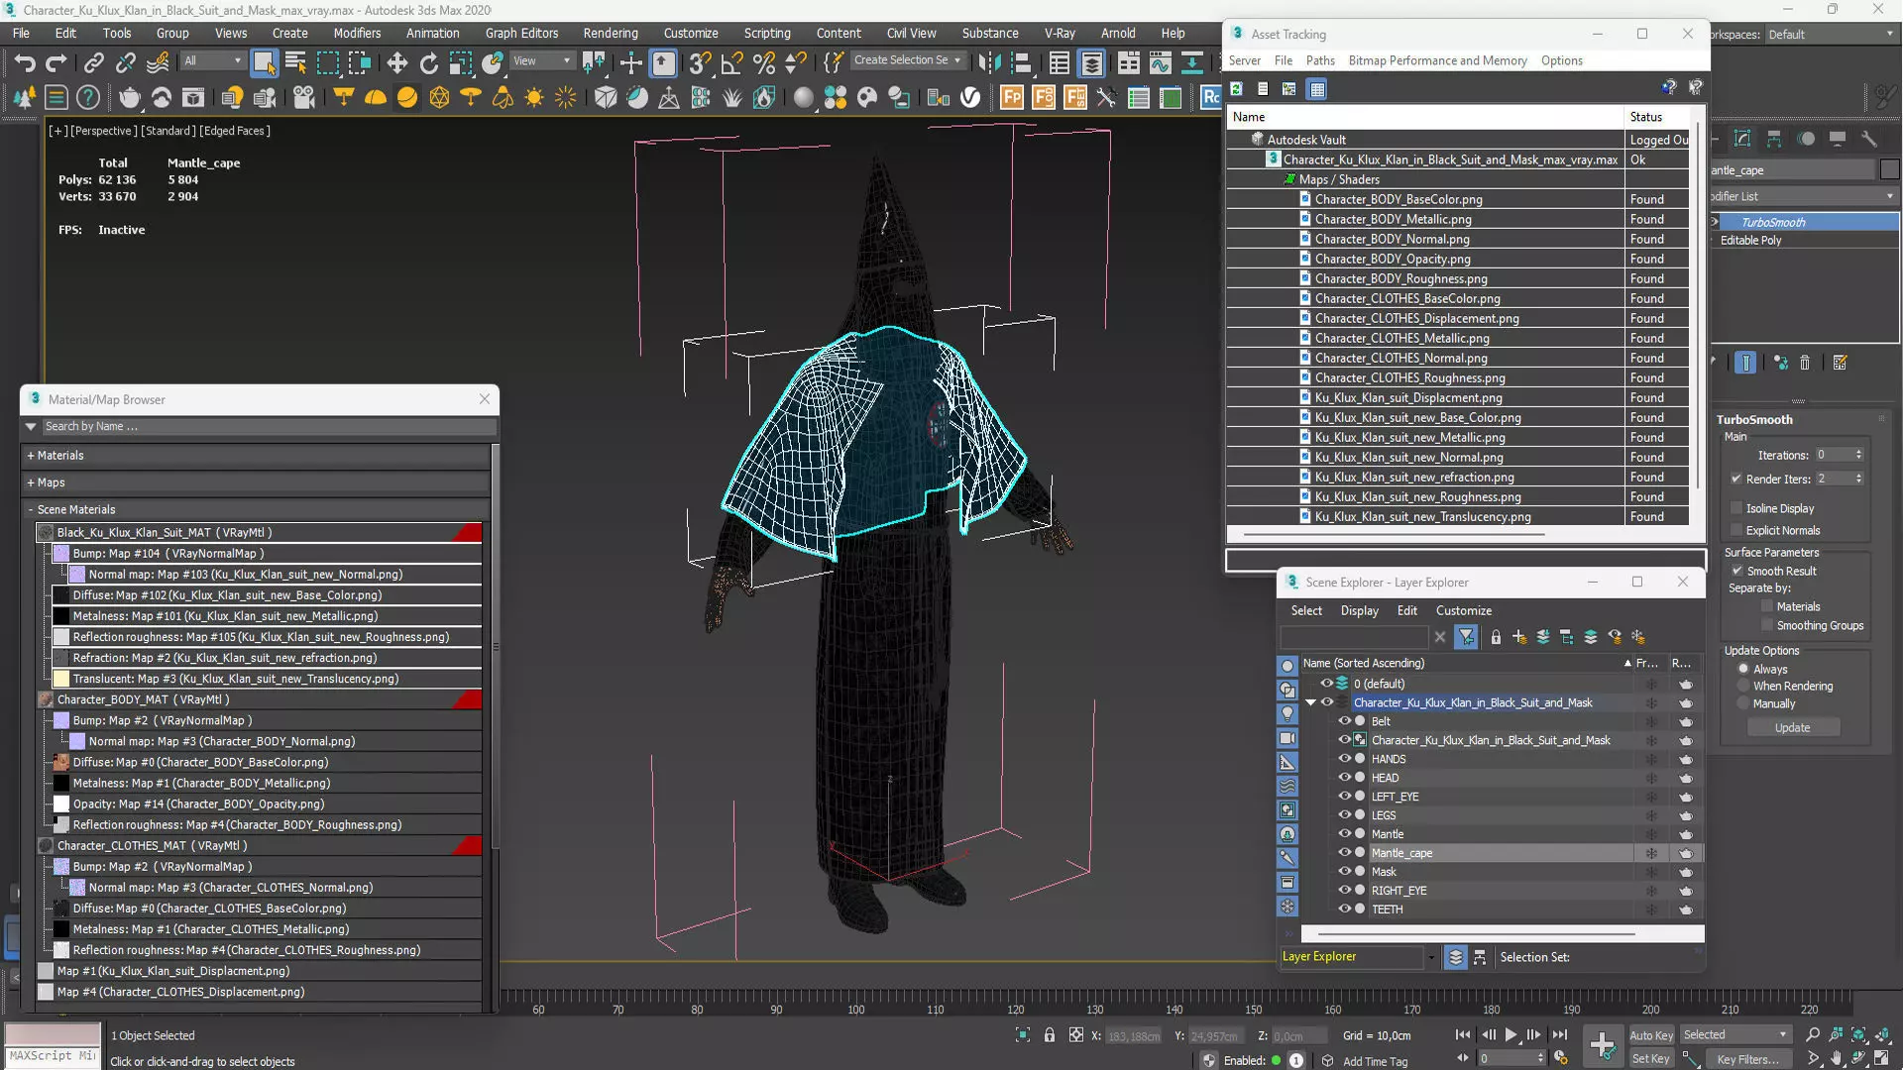Enable the Isoline Display checkbox
Screen dimensions: 1903x1070
tap(1736, 508)
